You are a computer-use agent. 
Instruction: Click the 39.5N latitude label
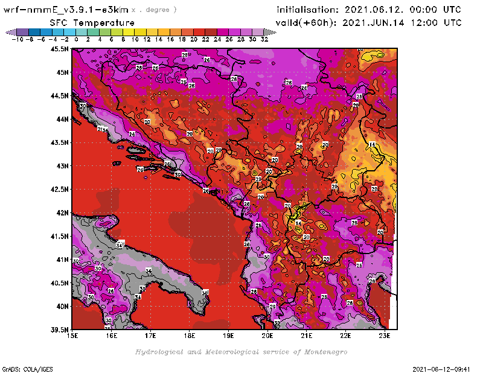[x=59, y=330]
